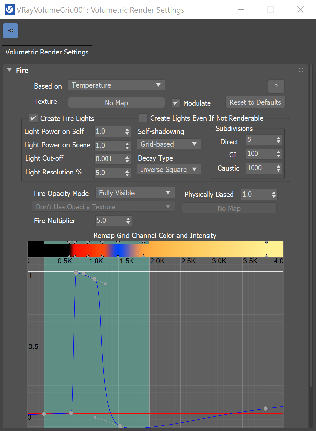Collapse the Fire rollout
The width and height of the screenshot is (316, 431).
[x=9, y=70]
